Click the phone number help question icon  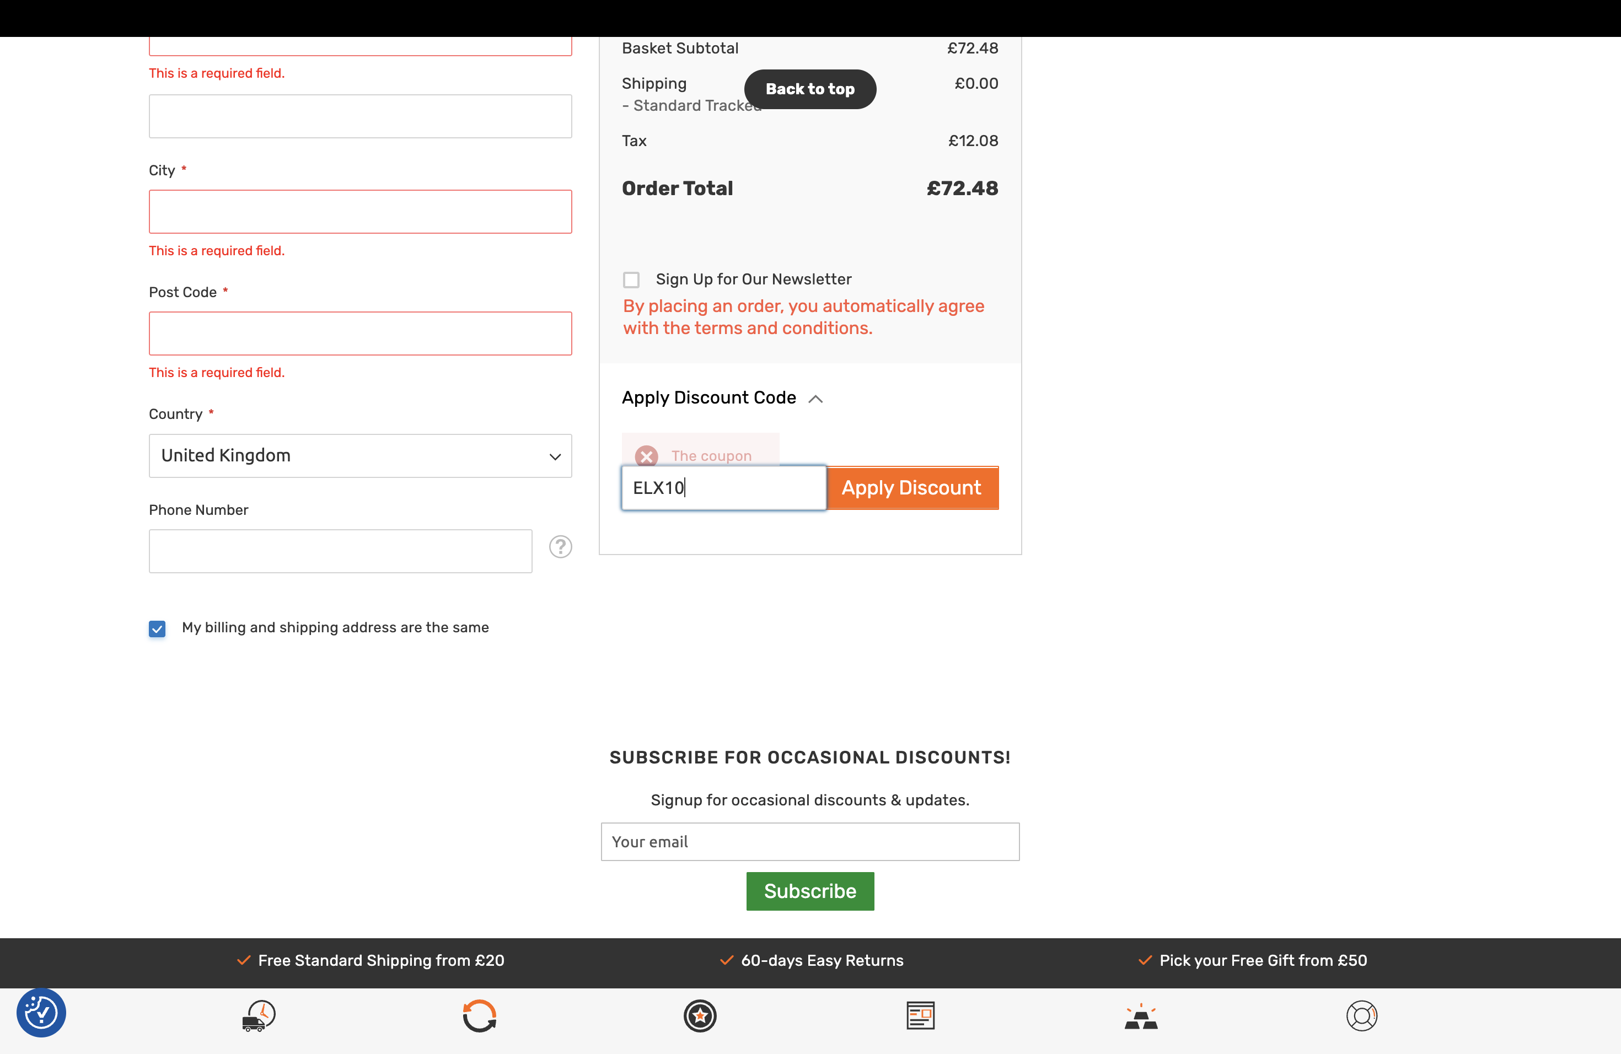561,547
